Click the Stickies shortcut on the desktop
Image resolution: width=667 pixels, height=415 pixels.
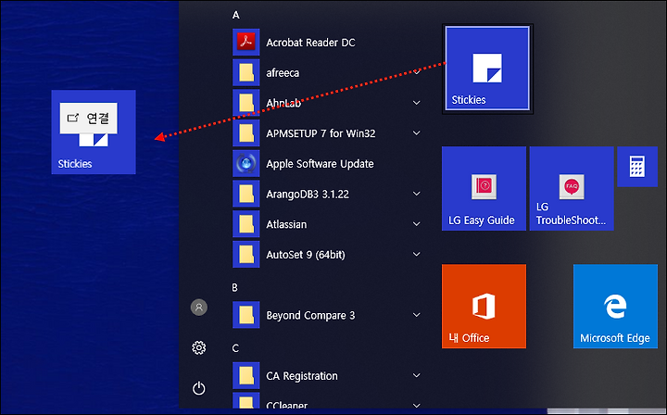(x=94, y=132)
